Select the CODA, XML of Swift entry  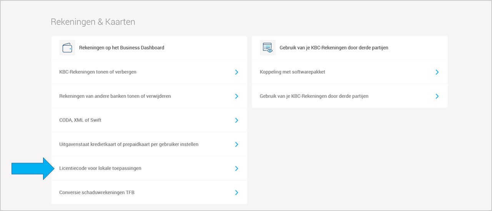click(149, 120)
